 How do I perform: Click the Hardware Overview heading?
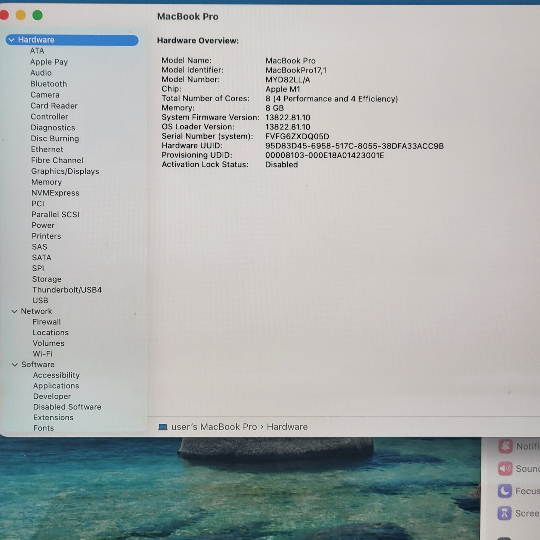(x=198, y=41)
